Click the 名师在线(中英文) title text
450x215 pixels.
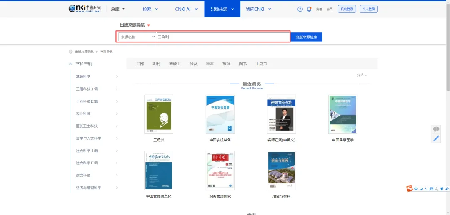click(x=281, y=140)
